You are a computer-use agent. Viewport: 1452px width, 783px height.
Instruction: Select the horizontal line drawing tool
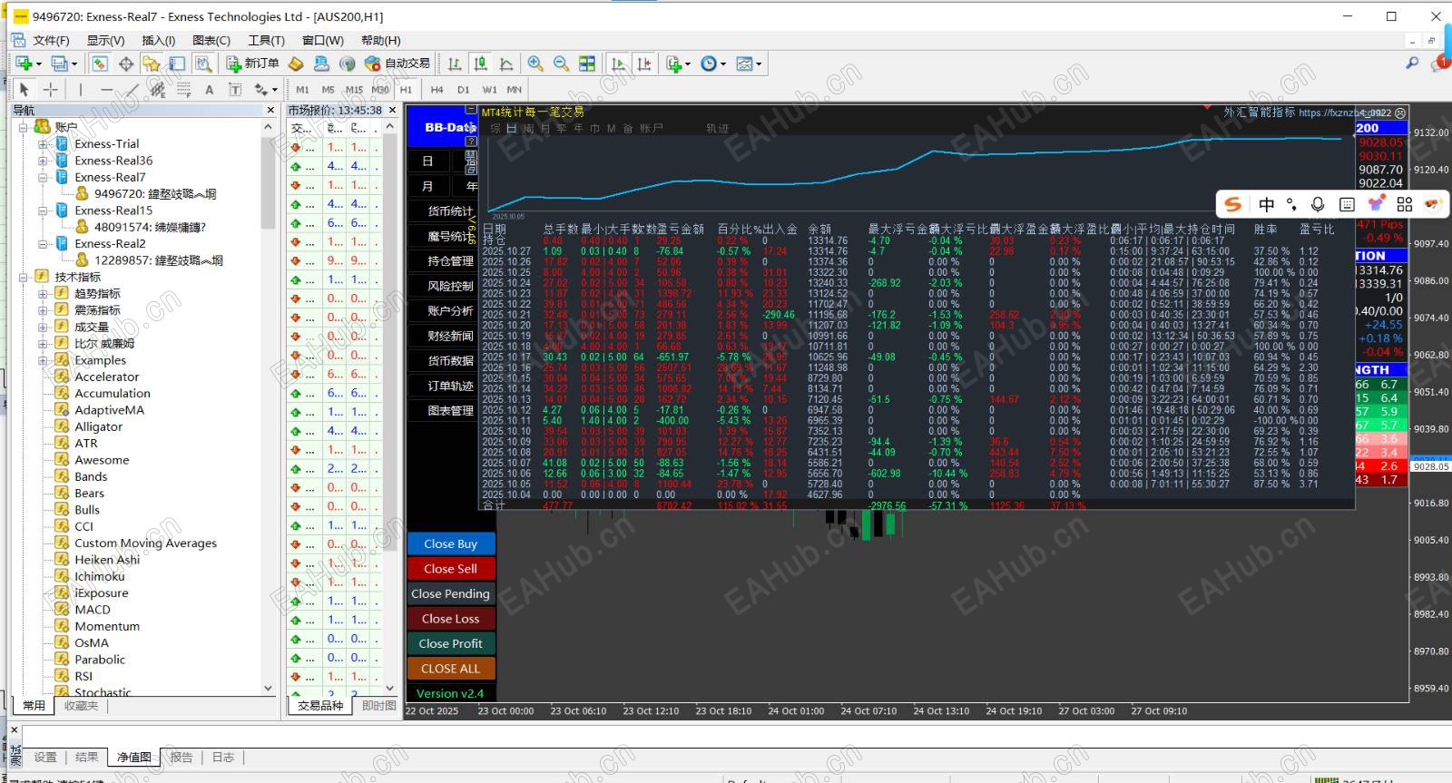pos(107,89)
